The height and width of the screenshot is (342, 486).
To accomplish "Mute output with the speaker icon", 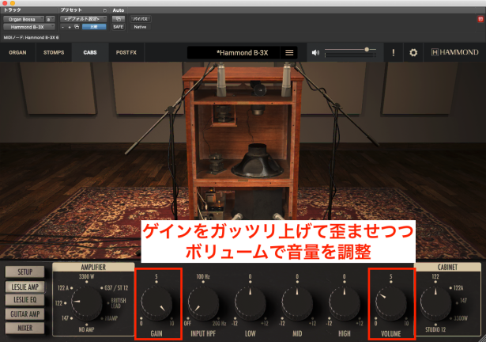I will pyautogui.click(x=316, y=53).
